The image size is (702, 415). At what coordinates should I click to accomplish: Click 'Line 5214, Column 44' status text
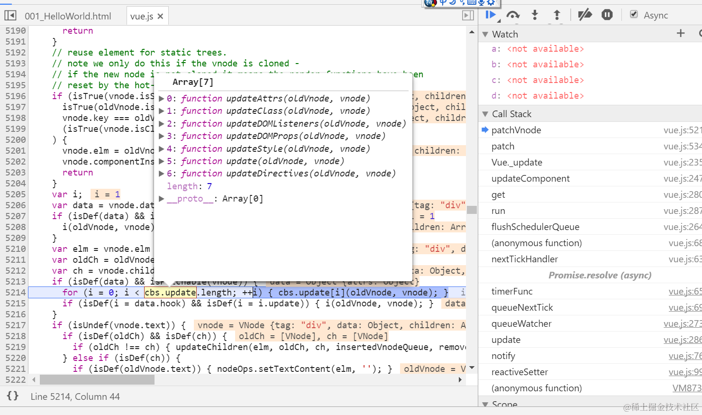(x=75, y=397)
